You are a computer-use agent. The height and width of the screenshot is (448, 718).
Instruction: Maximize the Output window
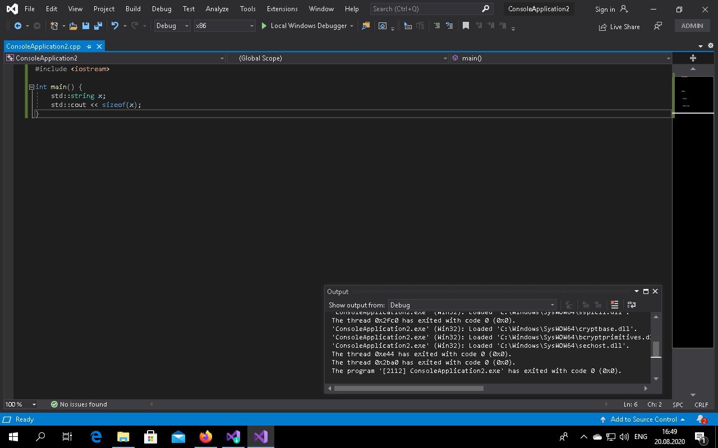pyautogui.click(x=646, y=291)
